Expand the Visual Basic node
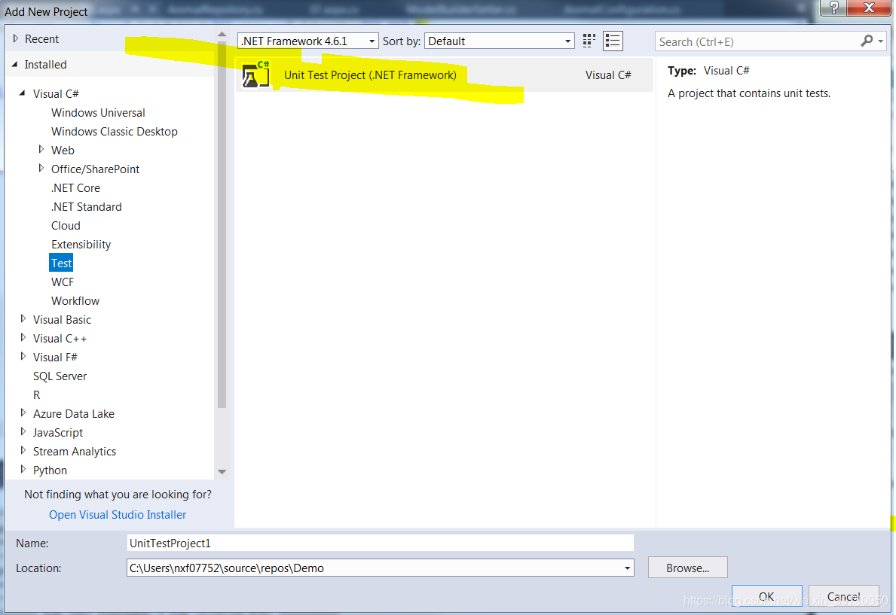Screen dimensions: 896x615 23,318
